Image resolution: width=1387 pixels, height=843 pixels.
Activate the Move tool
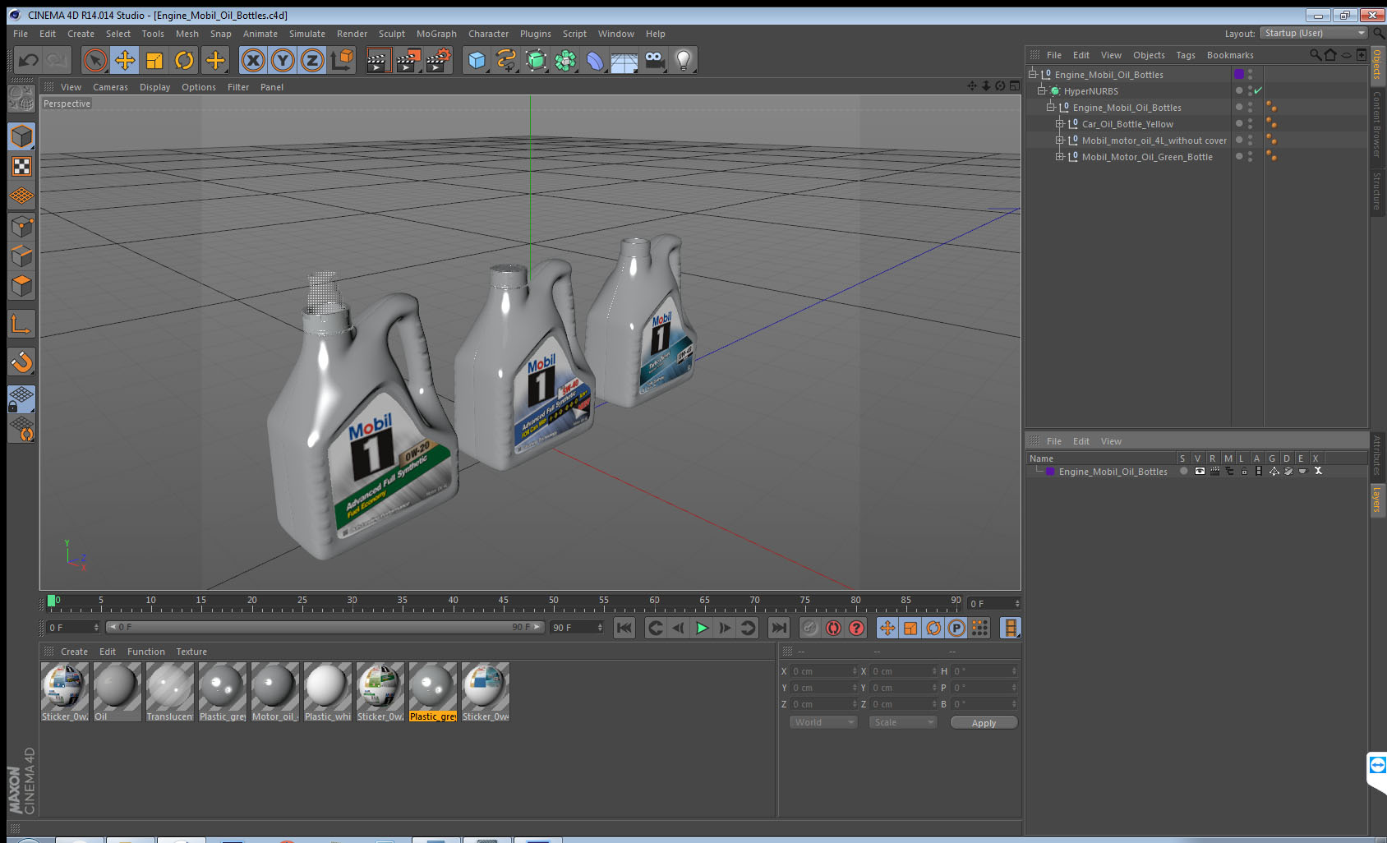coord(125,60)
